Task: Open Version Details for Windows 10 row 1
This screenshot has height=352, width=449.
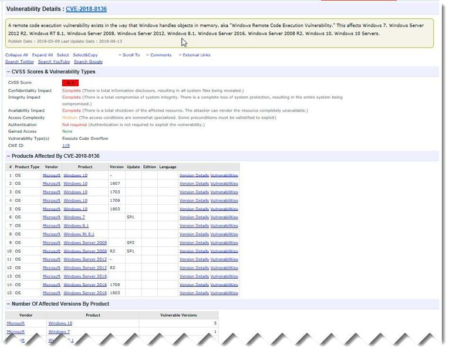Action: (x=194, y=175)
